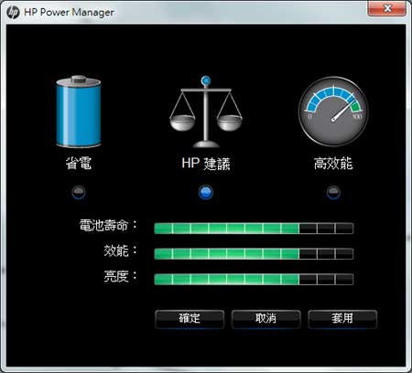
Task: Select the 高效能 radio button
Action: [x=333, y=192]
